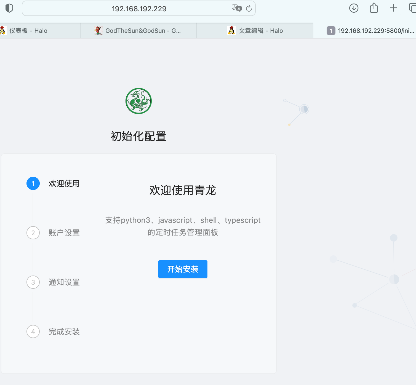Switch to the 文章编辑 - Halo tab
This screenshot has height=385, width=416.
click(x=255, y=31)
